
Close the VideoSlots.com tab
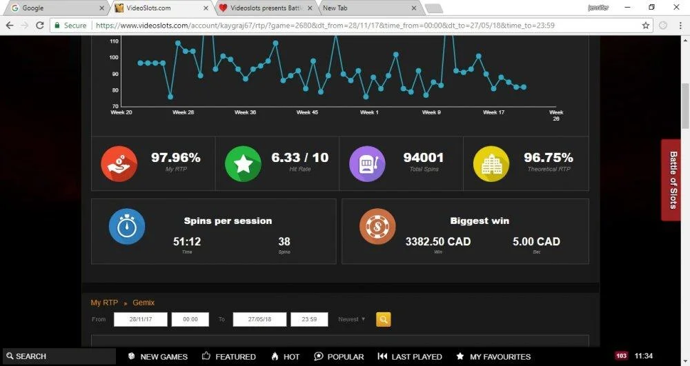click(x=206, y=8)
